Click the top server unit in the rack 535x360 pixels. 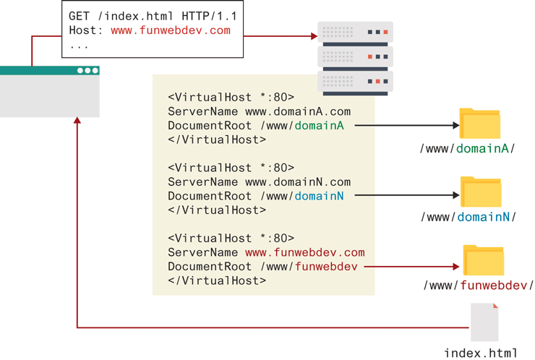coord(355,33)
